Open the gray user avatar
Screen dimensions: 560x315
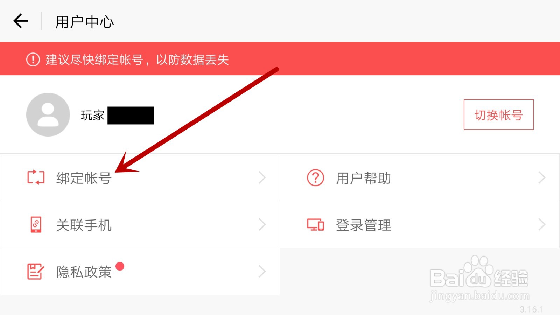pos(48,114)
